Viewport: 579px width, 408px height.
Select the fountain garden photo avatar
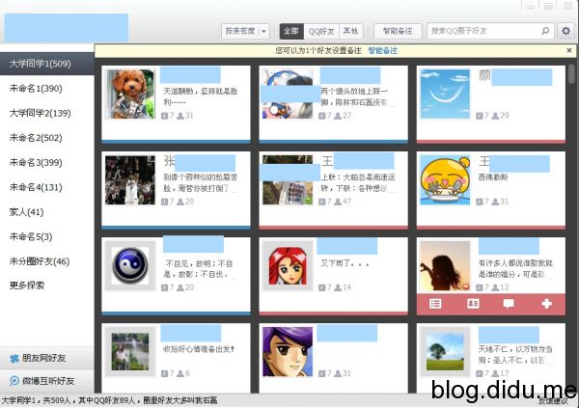130,351
